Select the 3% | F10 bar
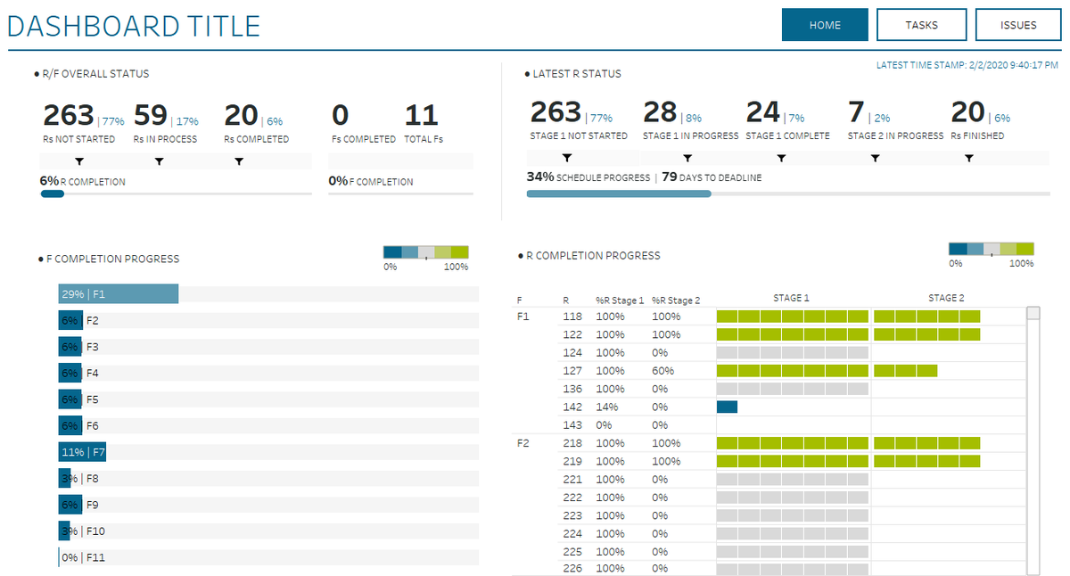 click(x=65, y=531)
